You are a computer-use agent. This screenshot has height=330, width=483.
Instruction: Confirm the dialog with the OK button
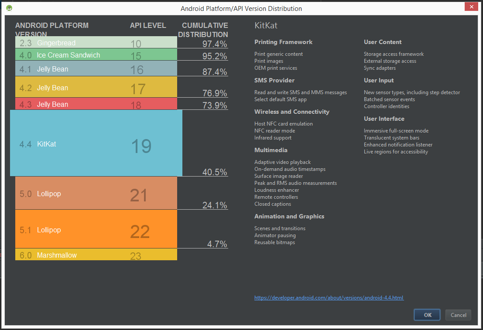click(427, 315)
